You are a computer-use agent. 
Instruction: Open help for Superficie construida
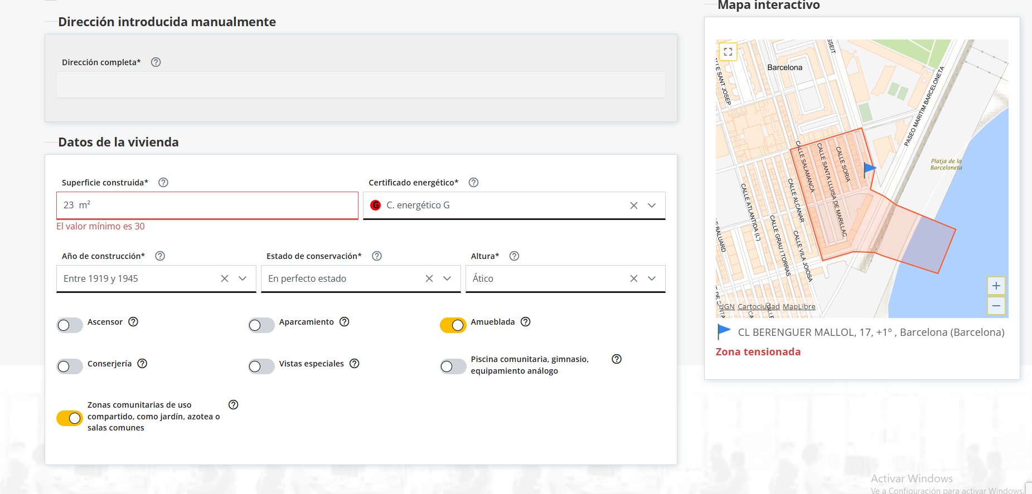click(163, 183)
